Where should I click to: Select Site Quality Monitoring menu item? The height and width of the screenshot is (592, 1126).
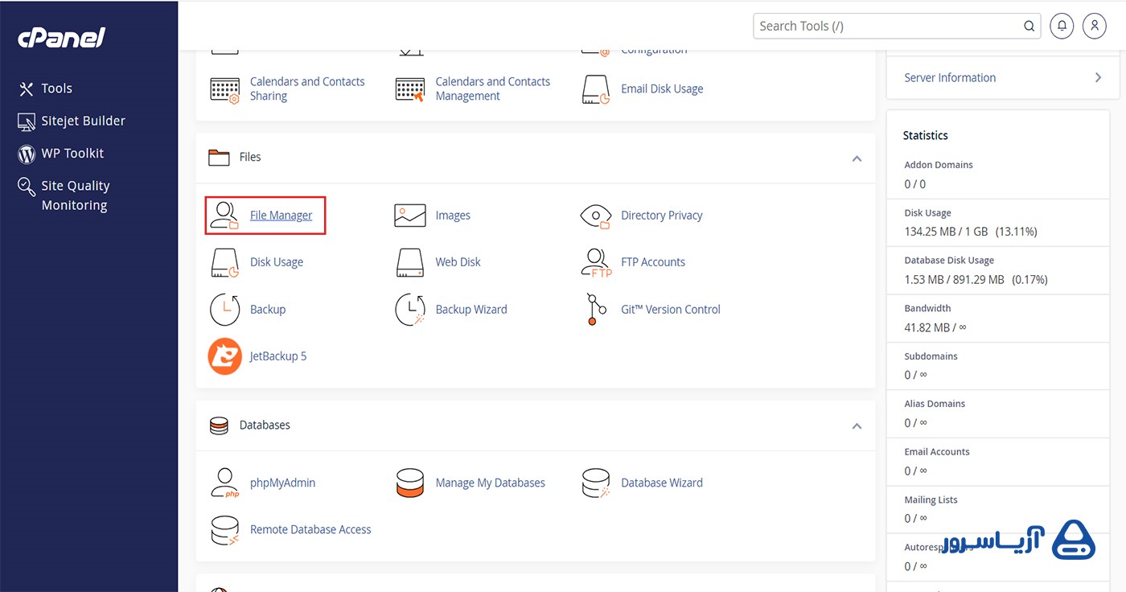[76, 195]
